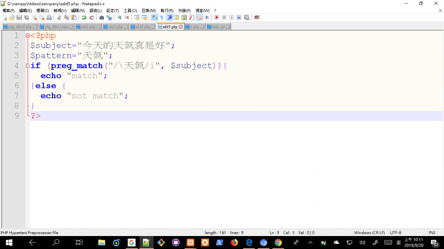Open the 檔案(F) menu
The width and height of the screenshot is (444, 249).
[9, 11]
